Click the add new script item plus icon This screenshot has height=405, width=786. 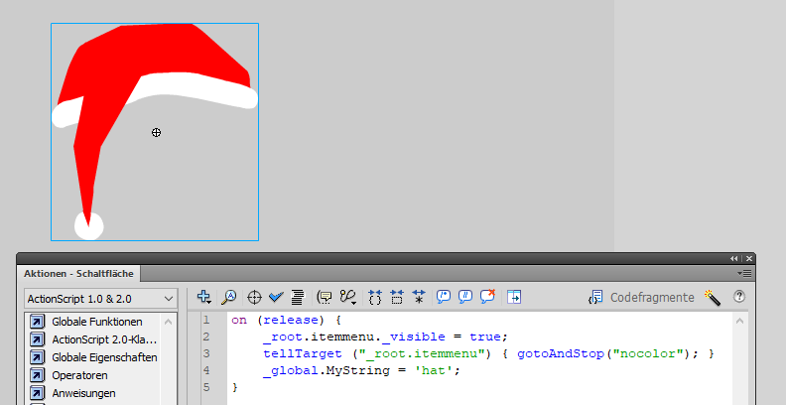coord(204,297)
